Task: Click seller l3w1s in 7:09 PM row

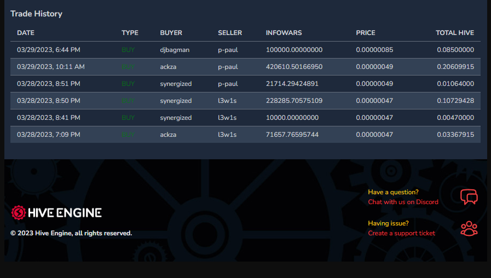Action: point(227,134)
